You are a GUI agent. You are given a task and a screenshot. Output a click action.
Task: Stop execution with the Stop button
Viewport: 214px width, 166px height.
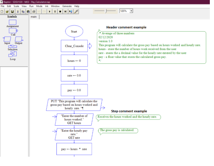click(x=60, y=12)
